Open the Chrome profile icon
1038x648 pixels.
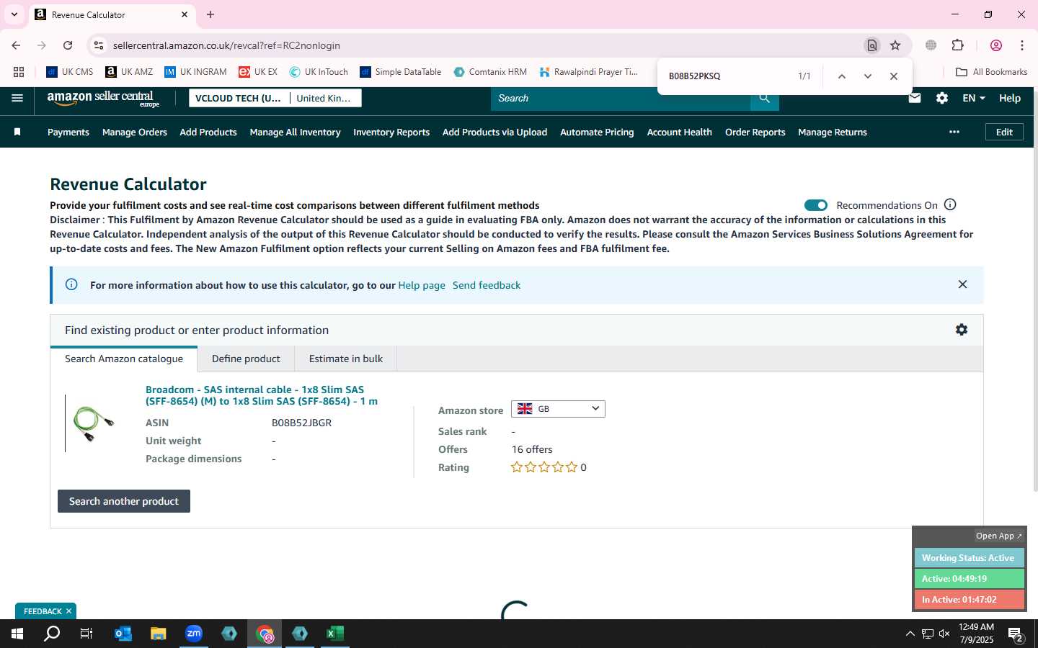click(x=996, y=45)
